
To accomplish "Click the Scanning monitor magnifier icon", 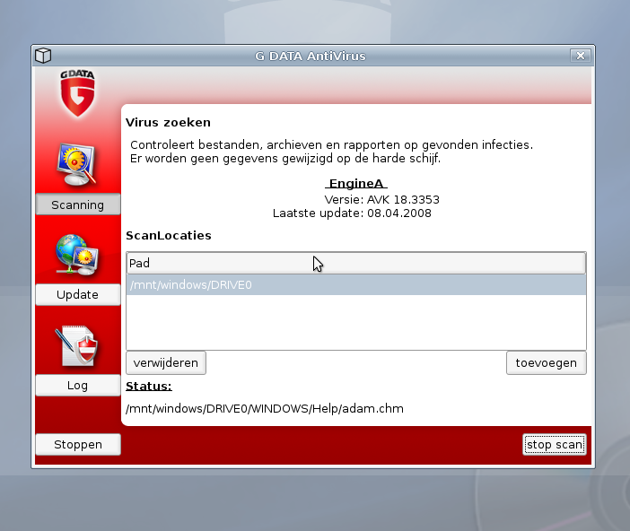I will (x=77, y=164).
